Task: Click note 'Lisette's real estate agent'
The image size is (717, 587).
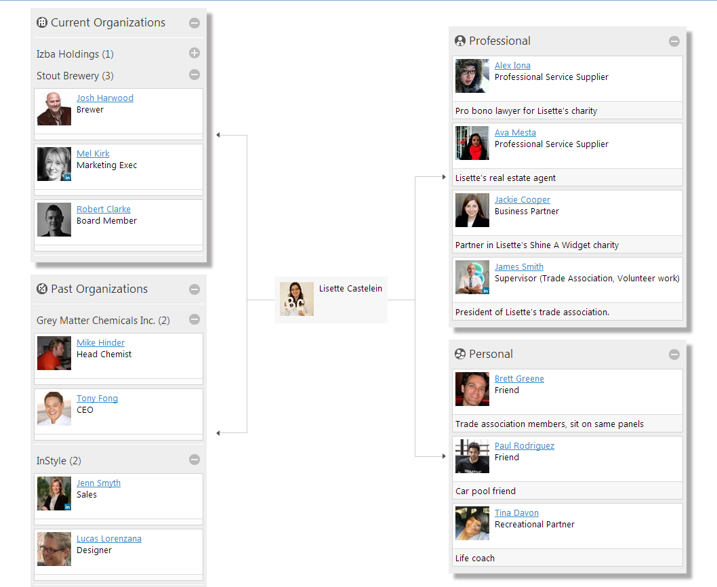Action: tap(506, 178)
